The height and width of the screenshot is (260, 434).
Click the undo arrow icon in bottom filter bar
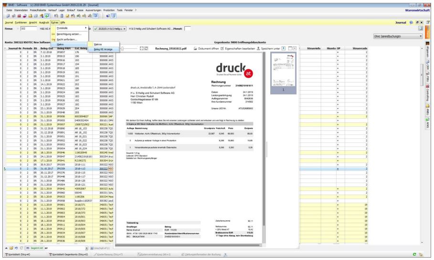[x=16, y=248]
